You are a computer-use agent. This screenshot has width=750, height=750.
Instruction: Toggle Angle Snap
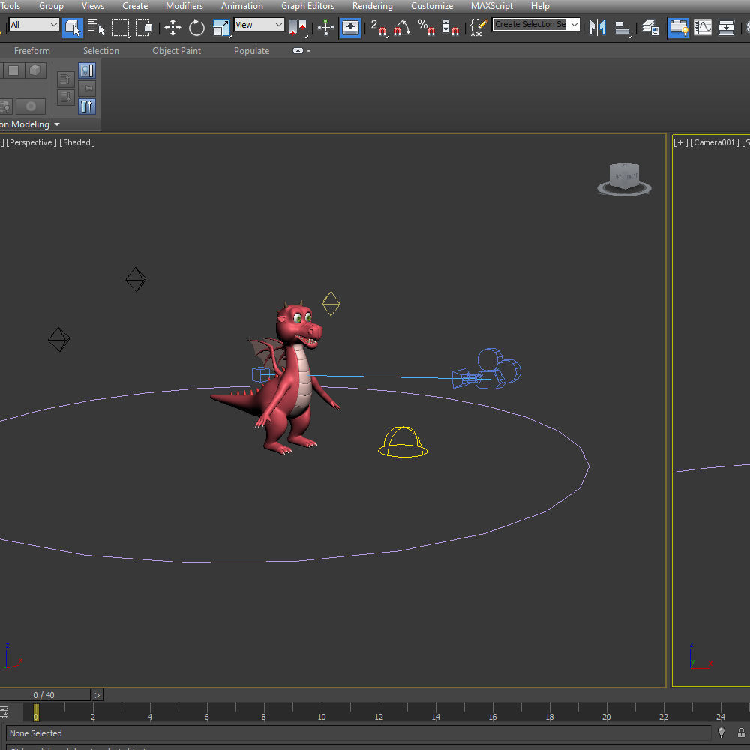tap(402, 27)
